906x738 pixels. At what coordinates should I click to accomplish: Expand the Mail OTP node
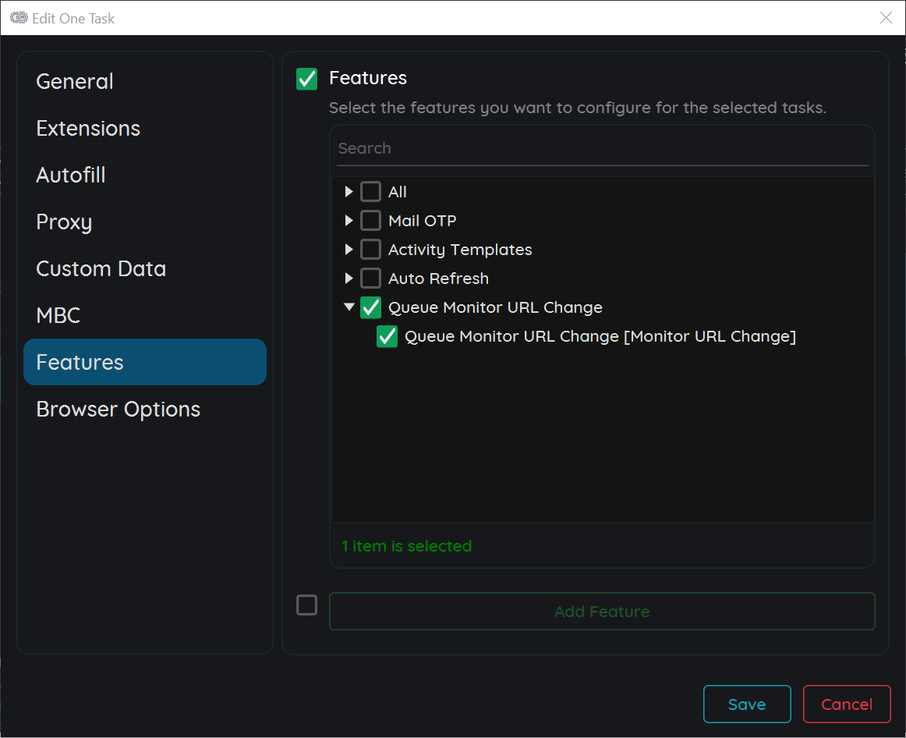point(349,220)
